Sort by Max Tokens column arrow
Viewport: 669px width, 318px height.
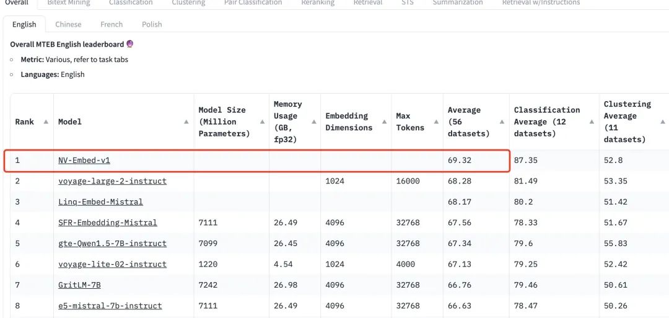click(x=436, y=121)
